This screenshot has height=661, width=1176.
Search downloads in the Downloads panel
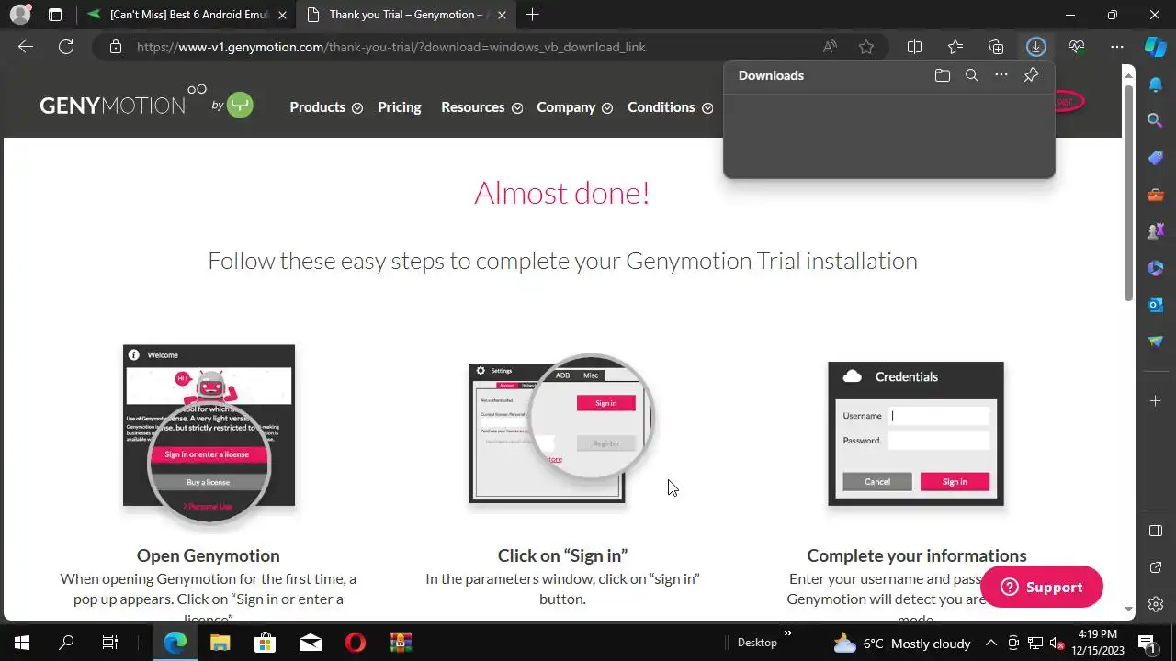pos(972,75)
